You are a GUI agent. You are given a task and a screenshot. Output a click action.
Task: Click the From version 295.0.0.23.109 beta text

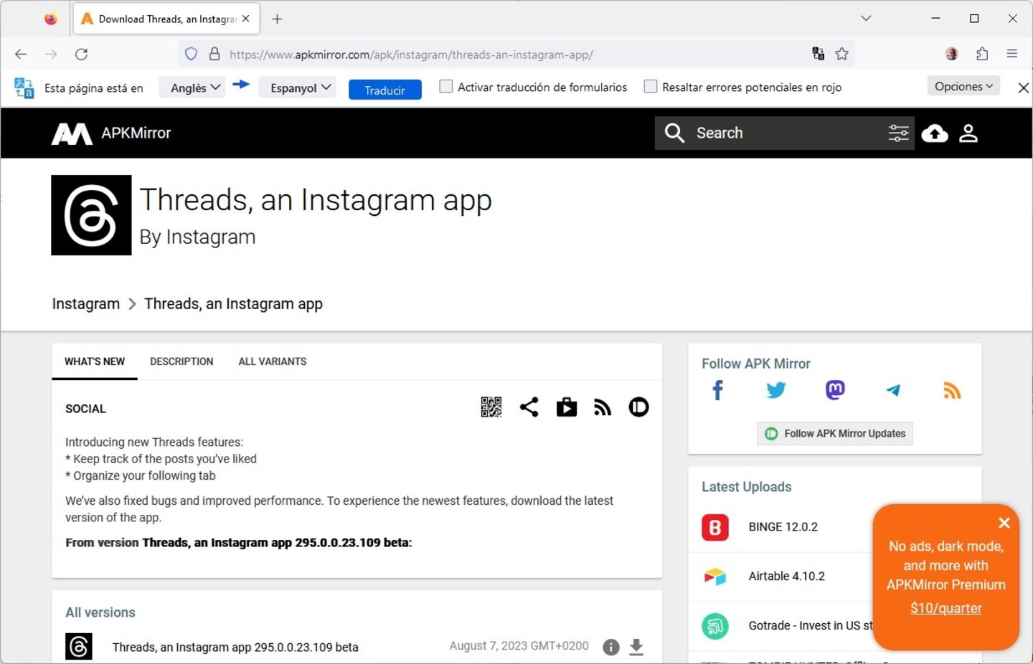click(x=239, y=543)
